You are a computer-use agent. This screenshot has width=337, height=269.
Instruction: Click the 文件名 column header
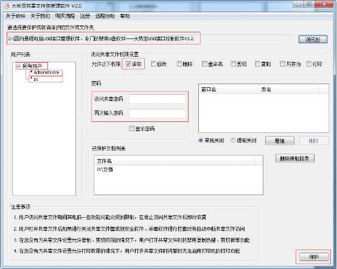click(175, 161)
